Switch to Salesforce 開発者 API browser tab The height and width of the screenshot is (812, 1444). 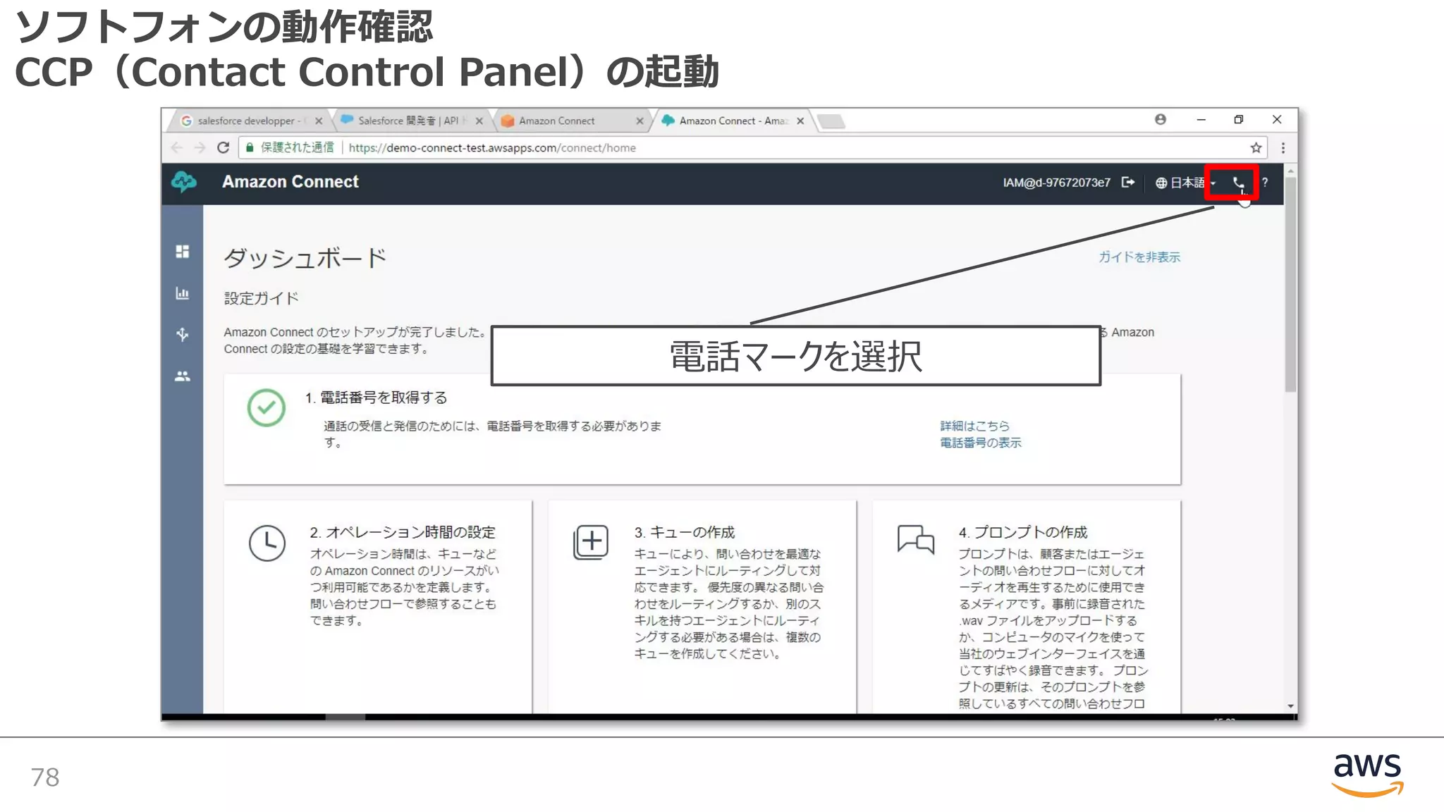[411, 121]
